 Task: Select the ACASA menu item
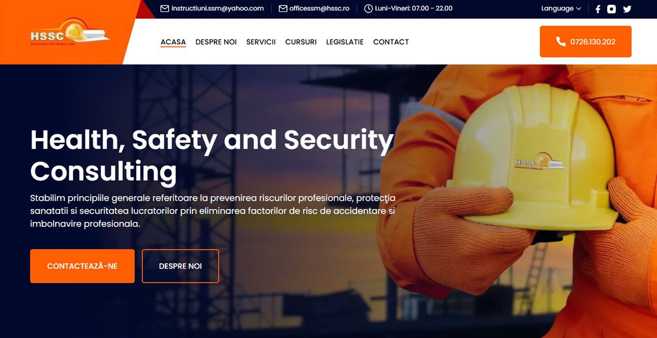pyautogui.click(x=173, y=42)
